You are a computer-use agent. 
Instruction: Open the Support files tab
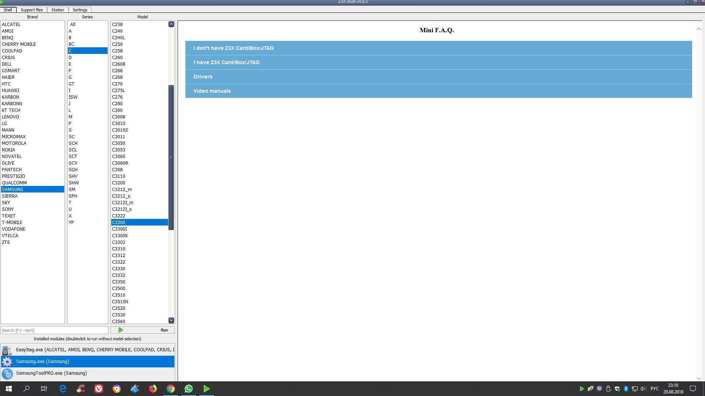(x=32, y=10)
